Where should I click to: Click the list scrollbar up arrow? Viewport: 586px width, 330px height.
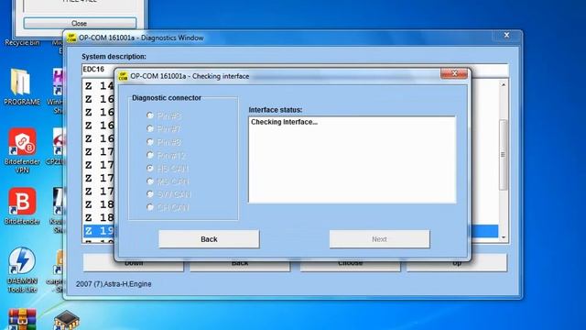tap(504, 85)
